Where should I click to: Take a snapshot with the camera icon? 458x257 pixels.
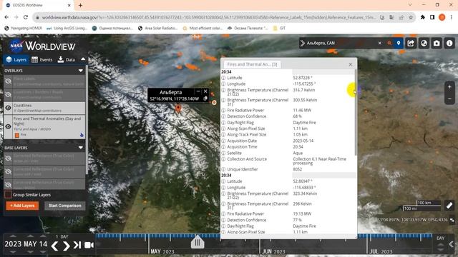coord(437,43)
